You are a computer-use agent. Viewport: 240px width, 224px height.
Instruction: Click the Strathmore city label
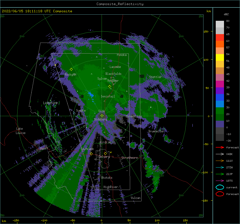(x=130, y=158)
